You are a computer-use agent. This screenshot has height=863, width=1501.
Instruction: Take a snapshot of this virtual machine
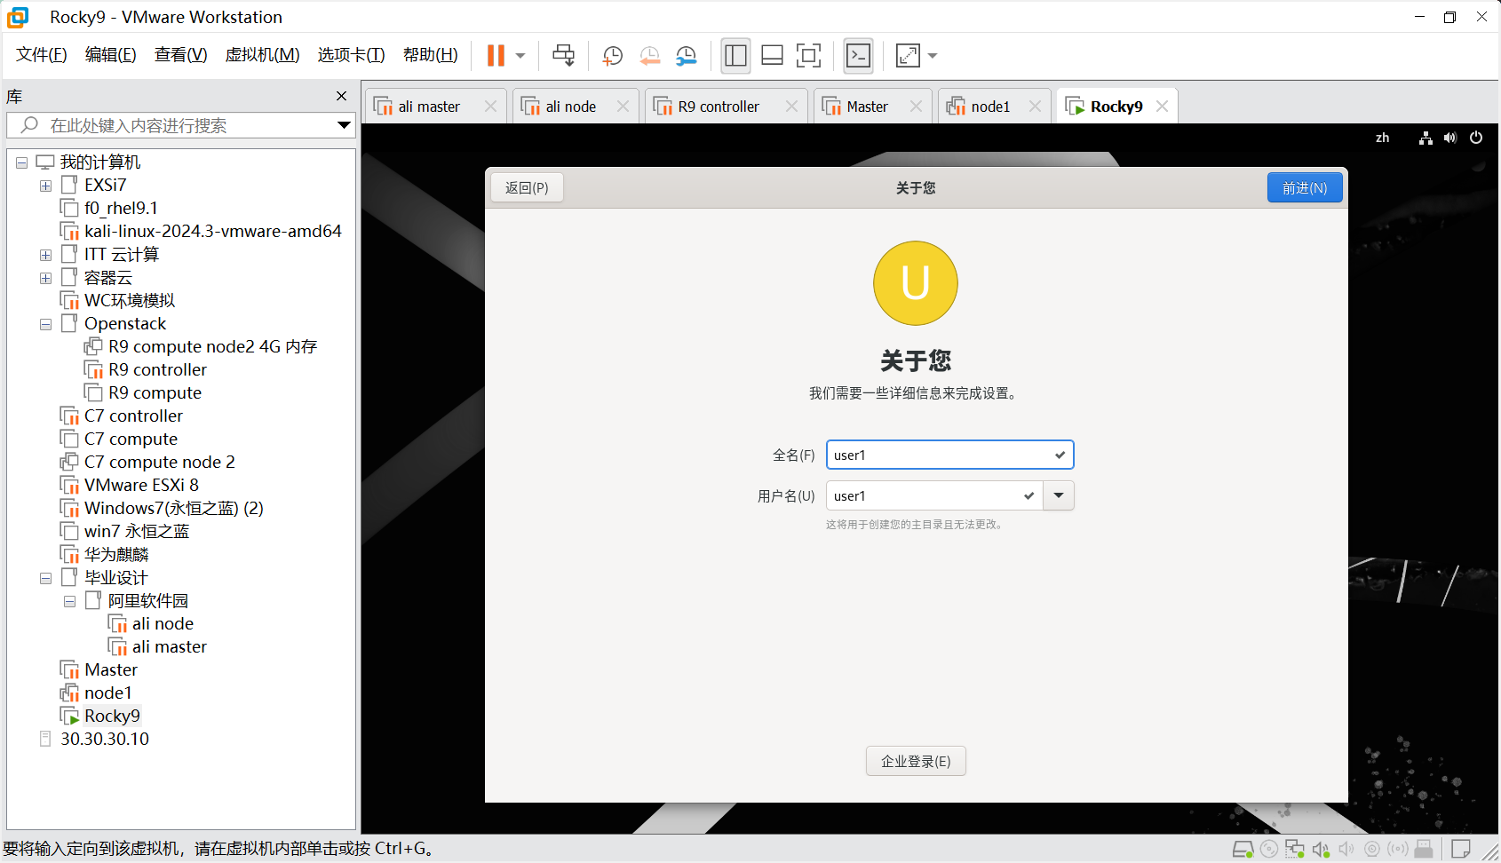pyautogui.click(x=612, y=56)
